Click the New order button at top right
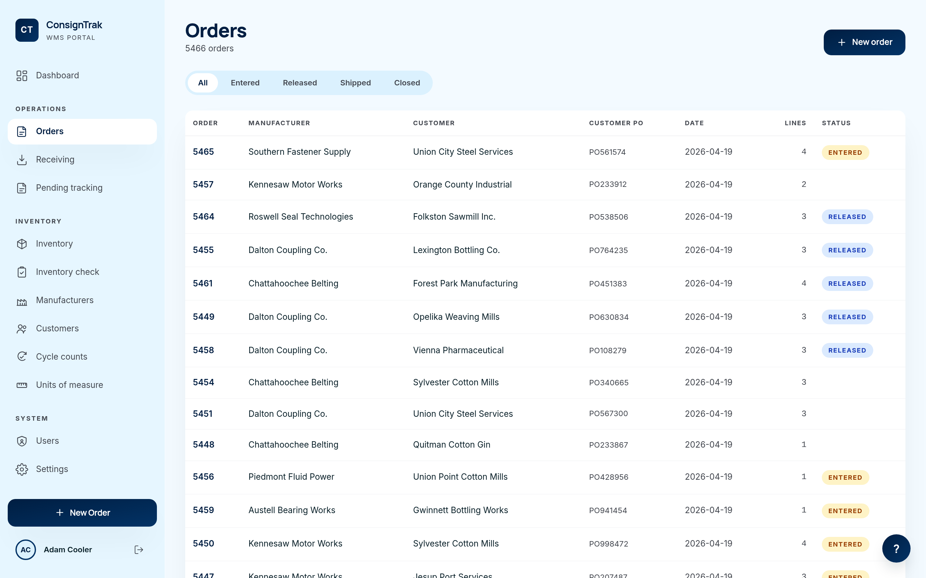Screen dimensions: 926x578 [x=864, y=42]
